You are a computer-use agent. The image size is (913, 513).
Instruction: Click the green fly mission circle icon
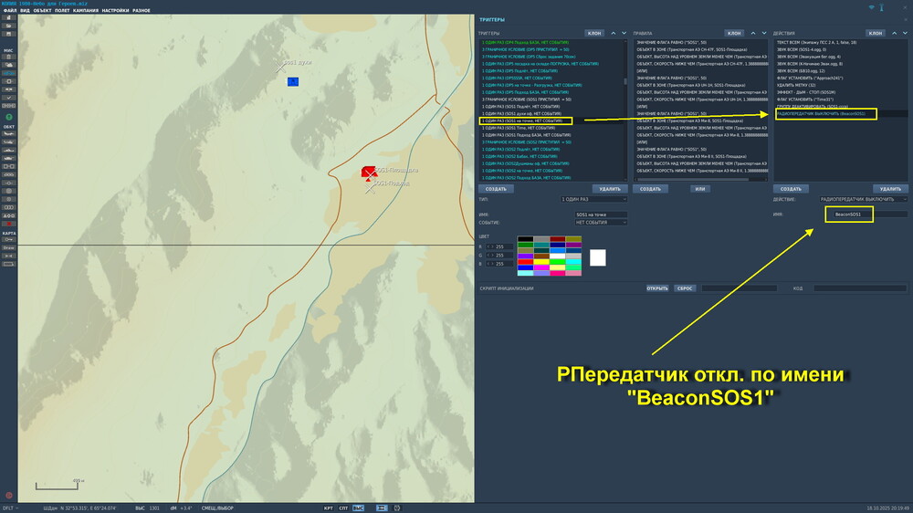coord(9,117)
